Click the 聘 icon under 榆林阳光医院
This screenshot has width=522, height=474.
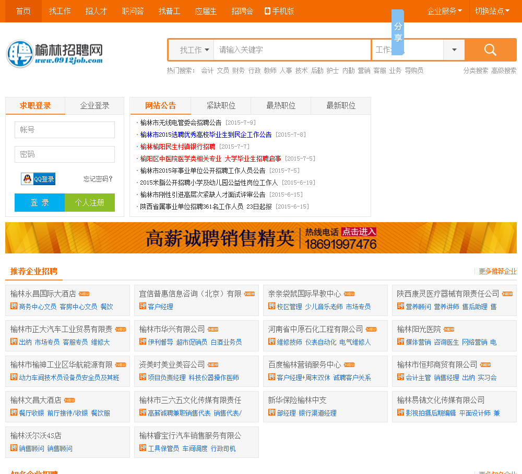click(401, 342)
